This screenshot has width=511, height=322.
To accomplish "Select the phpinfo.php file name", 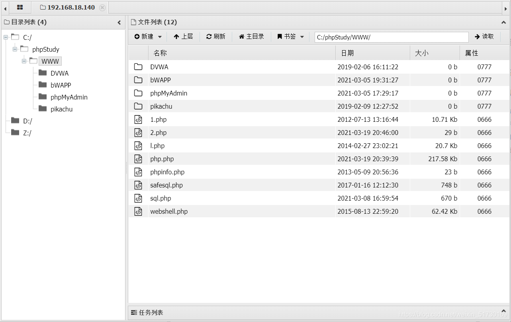I will pyautogui.click(x=167, y=172).
